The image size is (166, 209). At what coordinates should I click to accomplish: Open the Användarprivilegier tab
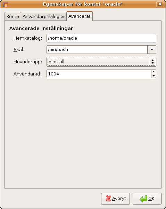[44, 16]
